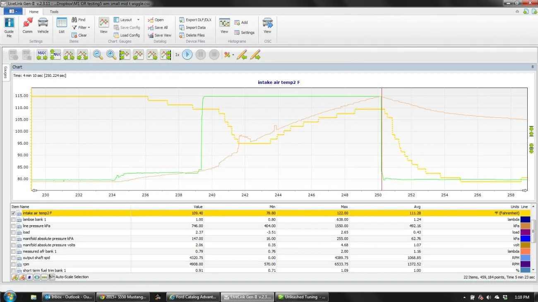Viewport: 538px width, 302px height.
Task: Clear the items selection
Action: click(x=79, y=35)
